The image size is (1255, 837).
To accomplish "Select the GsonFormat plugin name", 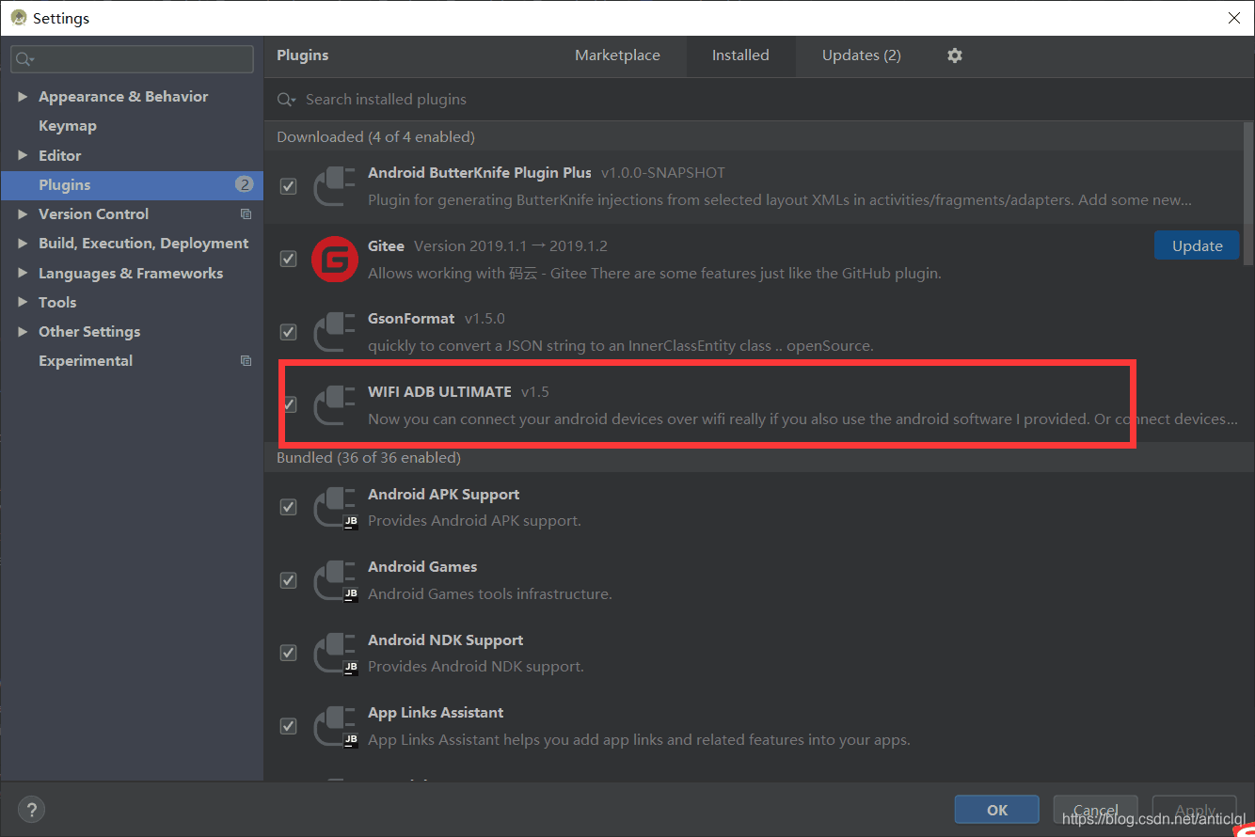I will click(x=411, y=319).
